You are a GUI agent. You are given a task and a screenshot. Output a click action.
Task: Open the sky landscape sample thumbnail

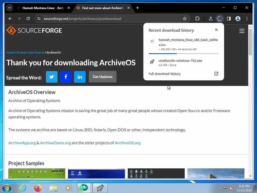[x=216, y=173]
